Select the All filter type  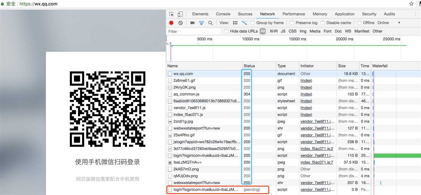coord(263,31)
